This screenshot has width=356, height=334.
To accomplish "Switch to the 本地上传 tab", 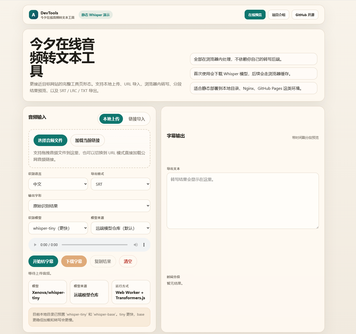I will (x=111, y=119).
